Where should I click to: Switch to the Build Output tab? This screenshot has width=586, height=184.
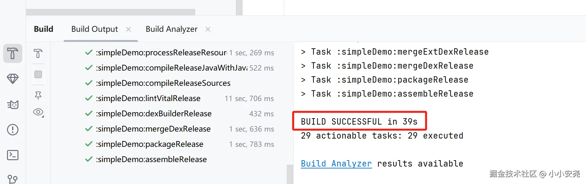click(94, 29)
